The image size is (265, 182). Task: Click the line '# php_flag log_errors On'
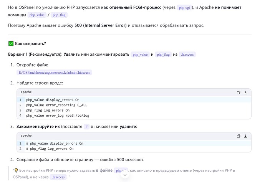(x=50, y=148)
